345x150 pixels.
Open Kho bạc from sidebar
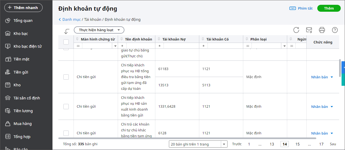(21, 34)
